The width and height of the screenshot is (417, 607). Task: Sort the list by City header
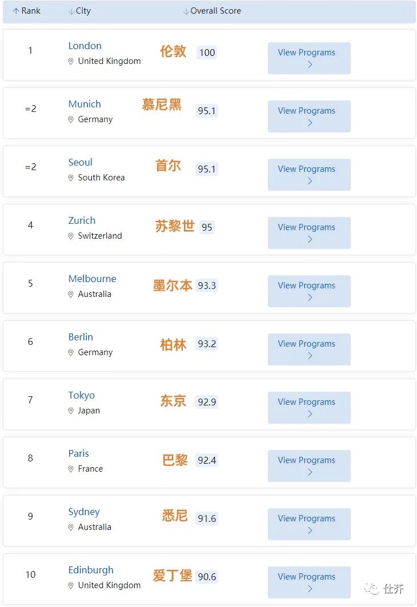[80, 11]
